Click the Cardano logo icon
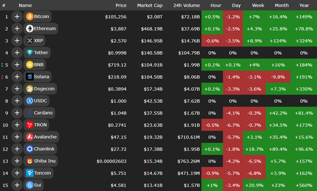317x191 pixels. [30, 113]
